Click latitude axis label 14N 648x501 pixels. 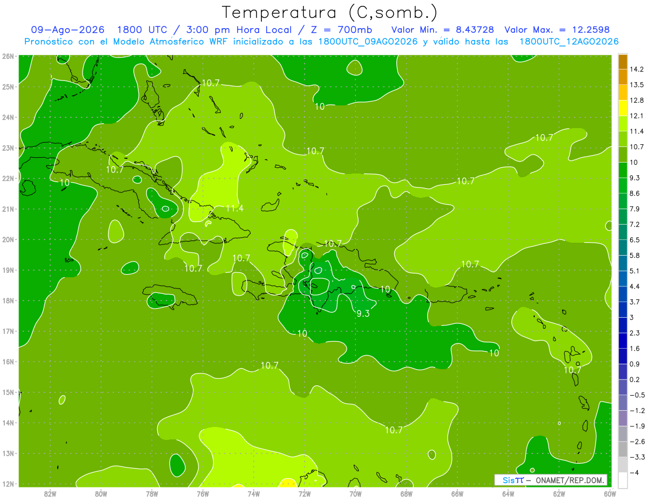tap(8, 423)
